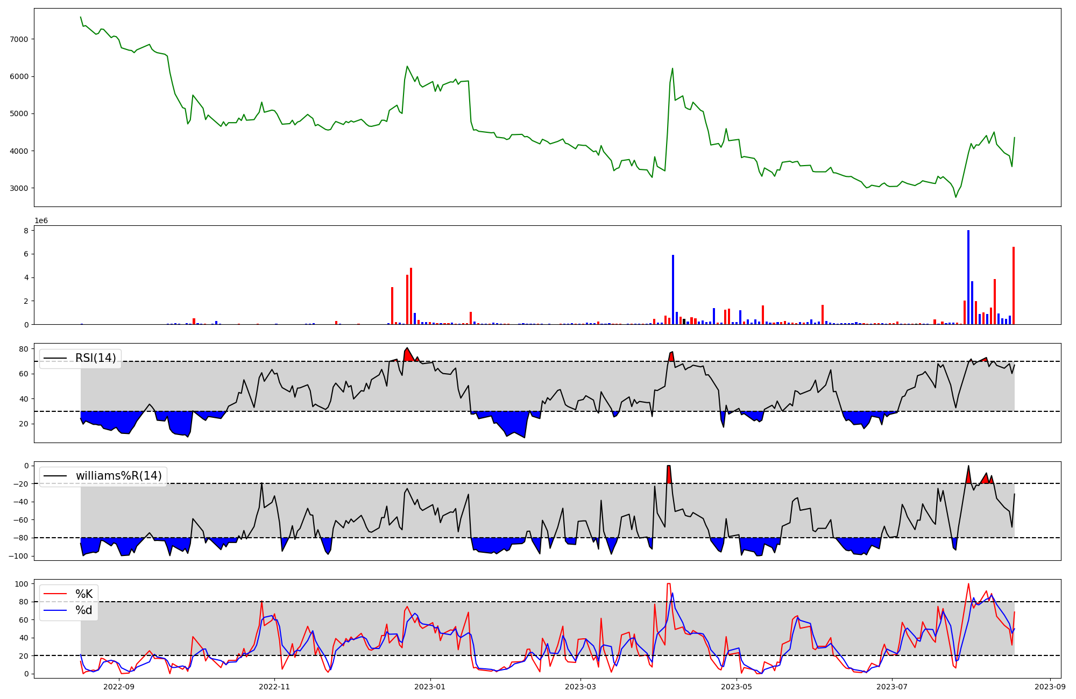Select the 2022-11 x-axis date label
Image resolution: width=1076 pixels, height=699 pixels.
(x=274, y=687)
